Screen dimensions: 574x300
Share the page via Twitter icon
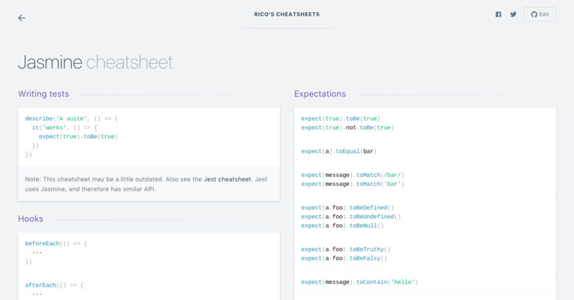[513, 15]
